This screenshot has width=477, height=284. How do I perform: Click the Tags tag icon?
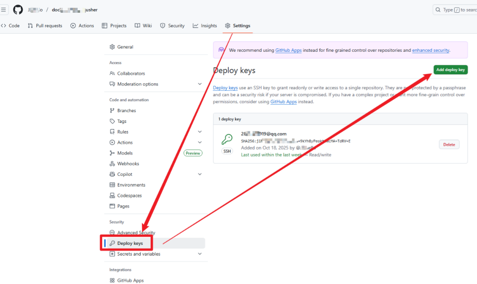pyautogui.click(x=112, y=121)
